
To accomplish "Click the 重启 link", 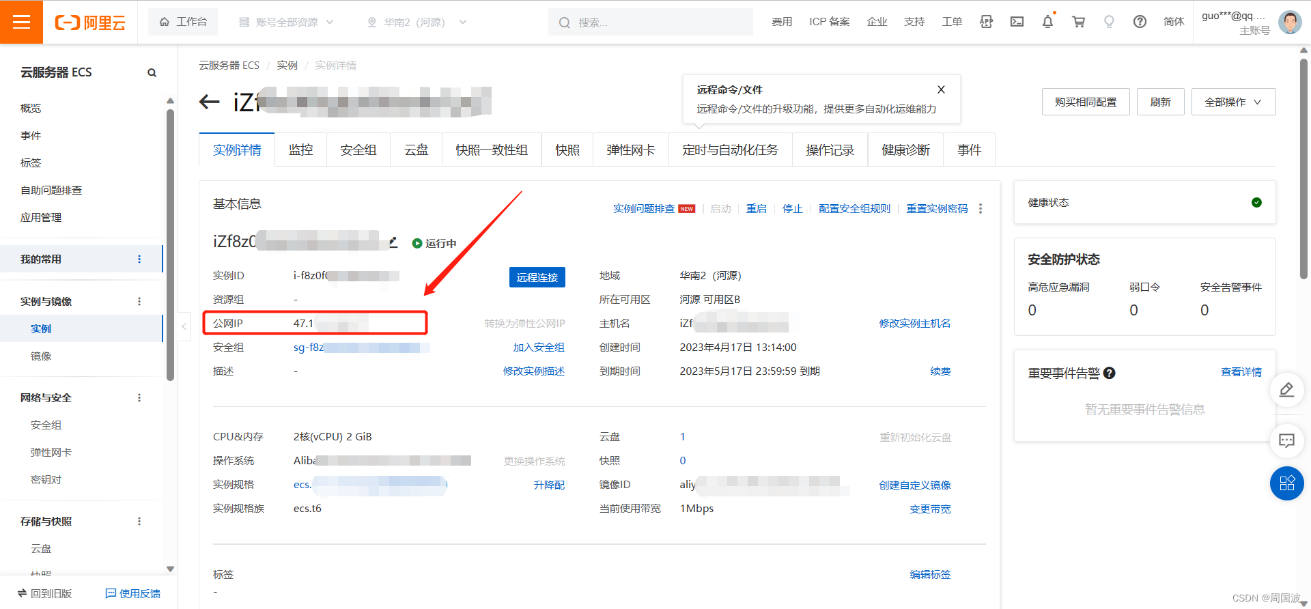I will 756,208.
